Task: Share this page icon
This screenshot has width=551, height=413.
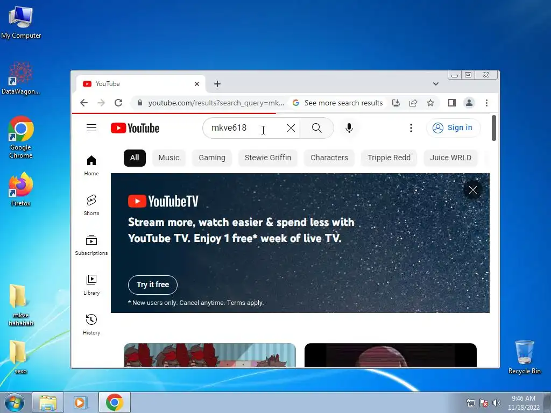Action: [x=413, y=103]
